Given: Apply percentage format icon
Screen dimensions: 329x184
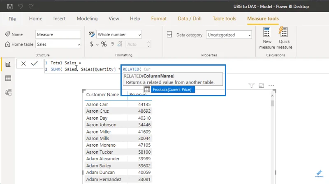Looking at the screenshot, I should point(104,44).
